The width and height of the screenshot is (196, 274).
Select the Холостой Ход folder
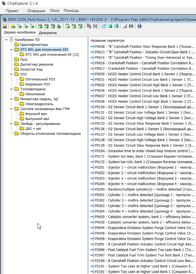click(x=31, y=69)
